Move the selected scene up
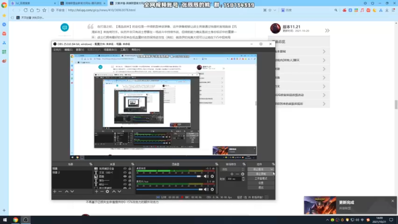This screenshot has height=224, width=398. [x=67, y=192]
